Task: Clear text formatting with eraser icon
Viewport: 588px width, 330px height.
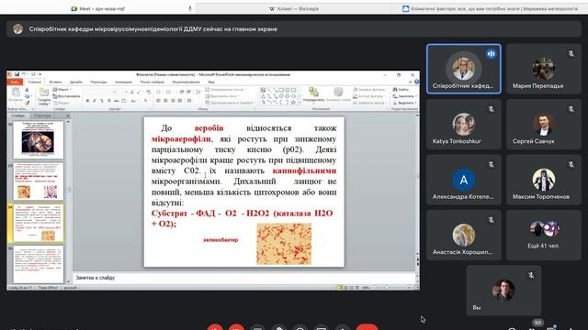Action: pyautogui.click(x=148, y=92)
